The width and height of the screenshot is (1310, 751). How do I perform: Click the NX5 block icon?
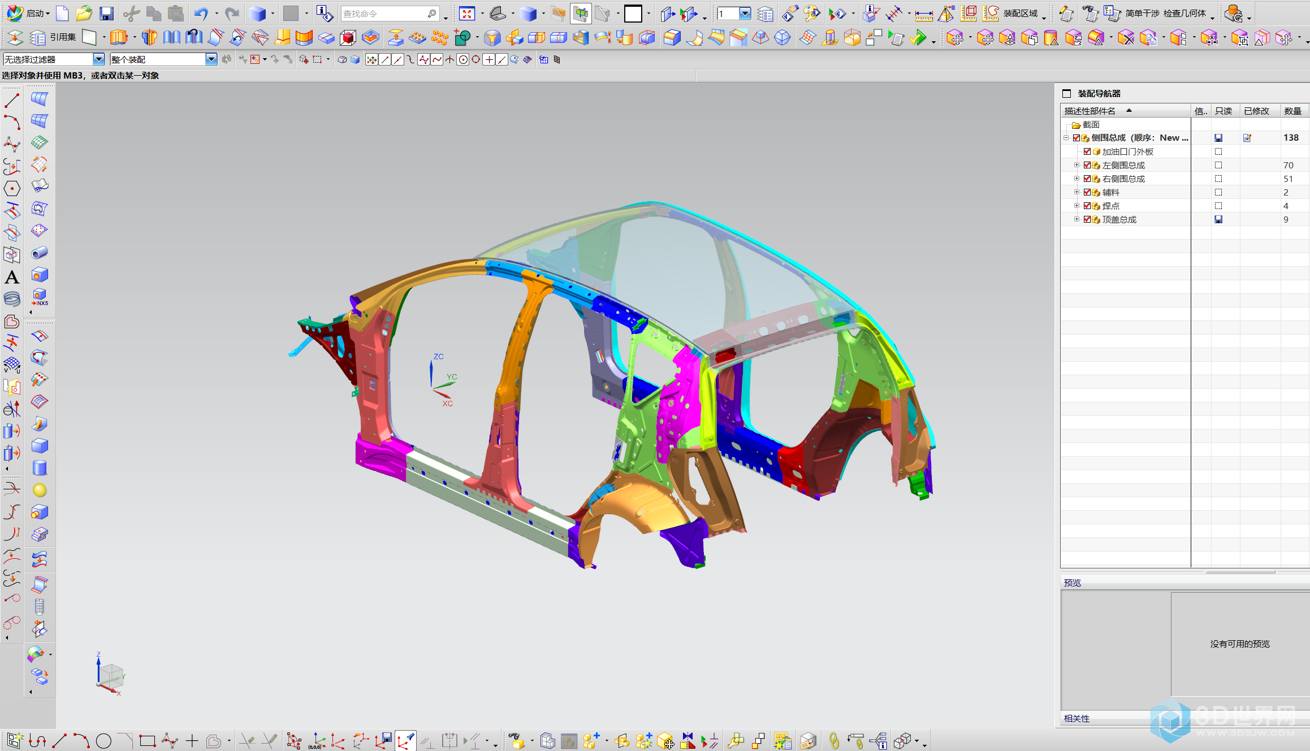(40, 297)
